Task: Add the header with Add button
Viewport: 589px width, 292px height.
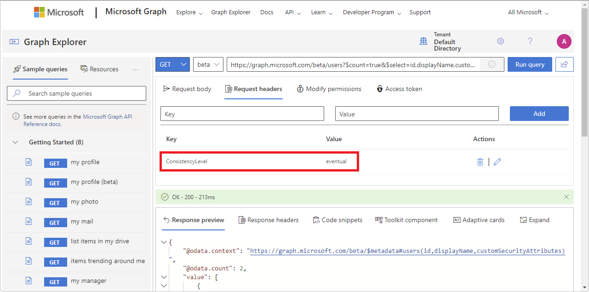Action: click(x=539, y=114)
